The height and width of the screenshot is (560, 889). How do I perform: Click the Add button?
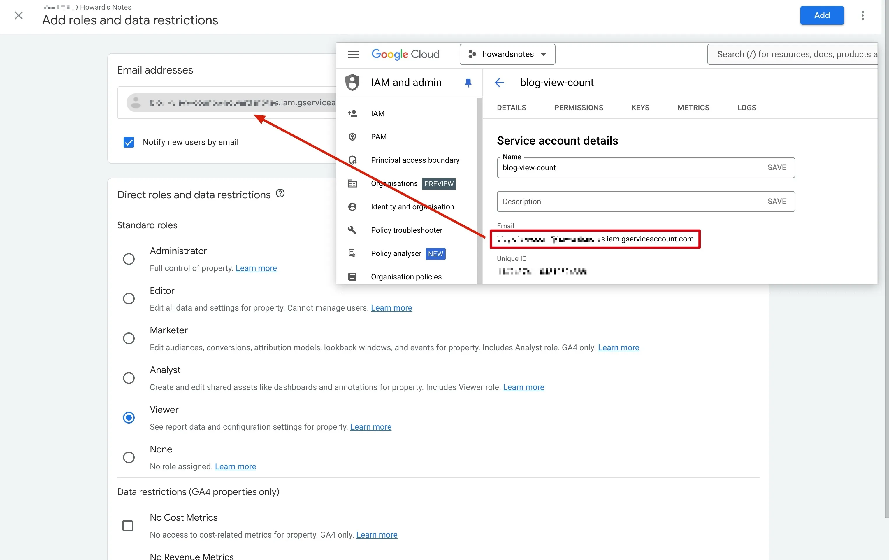click(x=822, y=15)
